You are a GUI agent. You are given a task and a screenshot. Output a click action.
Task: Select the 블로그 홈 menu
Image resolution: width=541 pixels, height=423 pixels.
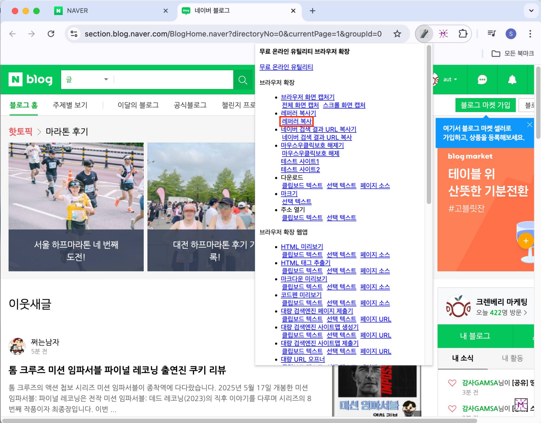point(24,105)
